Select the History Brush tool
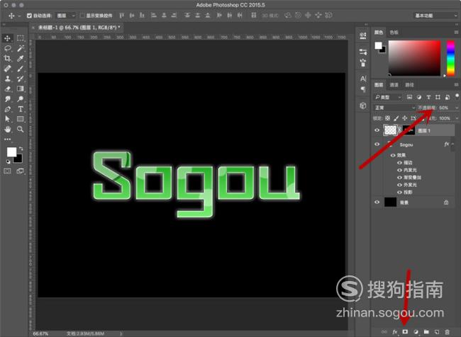The width and height of the screenshot is (461, 337). point(21,79)
